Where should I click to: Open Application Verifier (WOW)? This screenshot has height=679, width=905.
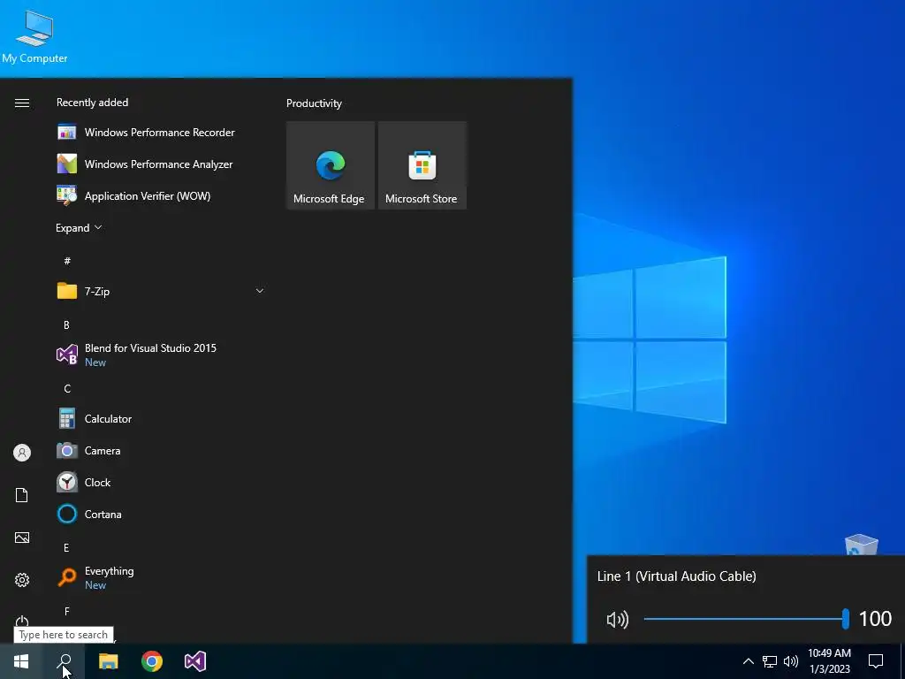click(161, 195)
